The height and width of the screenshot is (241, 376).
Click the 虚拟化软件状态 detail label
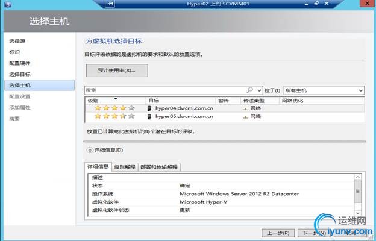pyautogui.click(x=111, y=210)
